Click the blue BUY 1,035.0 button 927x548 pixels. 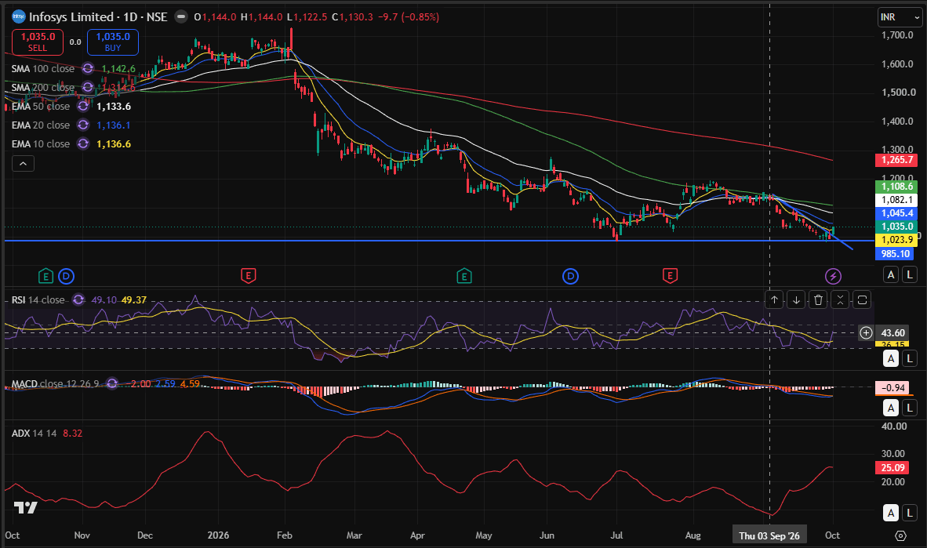coord(113,42)
